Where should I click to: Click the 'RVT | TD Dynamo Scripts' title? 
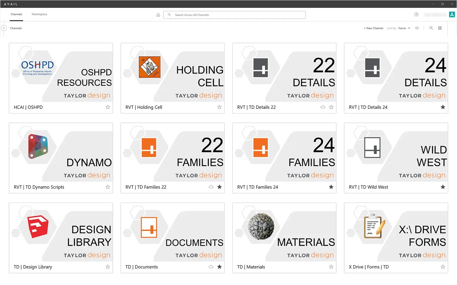39,187
